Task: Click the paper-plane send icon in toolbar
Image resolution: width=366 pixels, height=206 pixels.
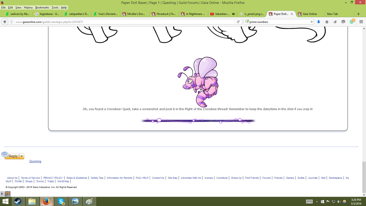Action: [335, 22]
